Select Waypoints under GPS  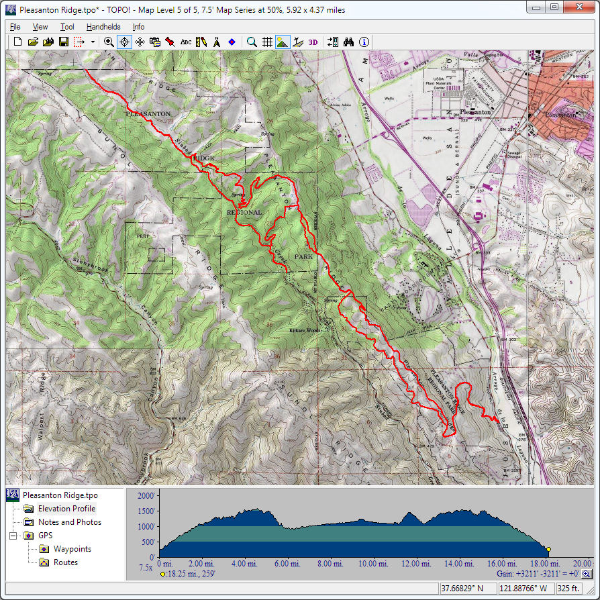click(x=72, y=549)
